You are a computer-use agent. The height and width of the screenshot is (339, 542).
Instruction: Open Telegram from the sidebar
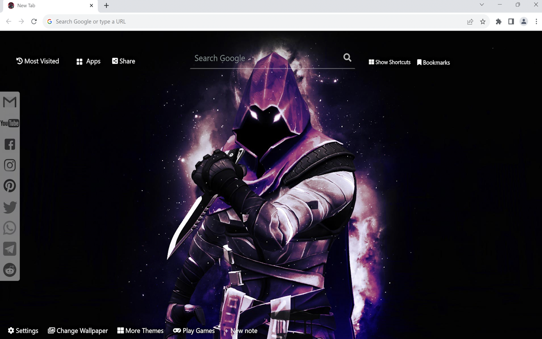10,249
